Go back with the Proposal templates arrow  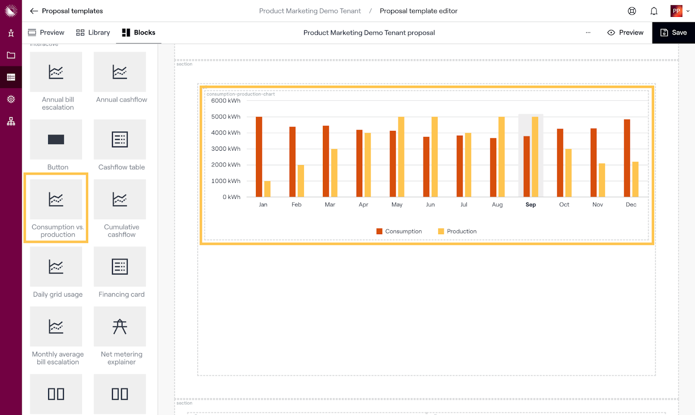coord(34,11)
